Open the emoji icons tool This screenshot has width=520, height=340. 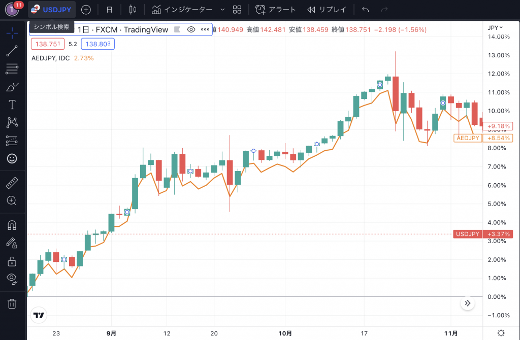tap(12, 159)
